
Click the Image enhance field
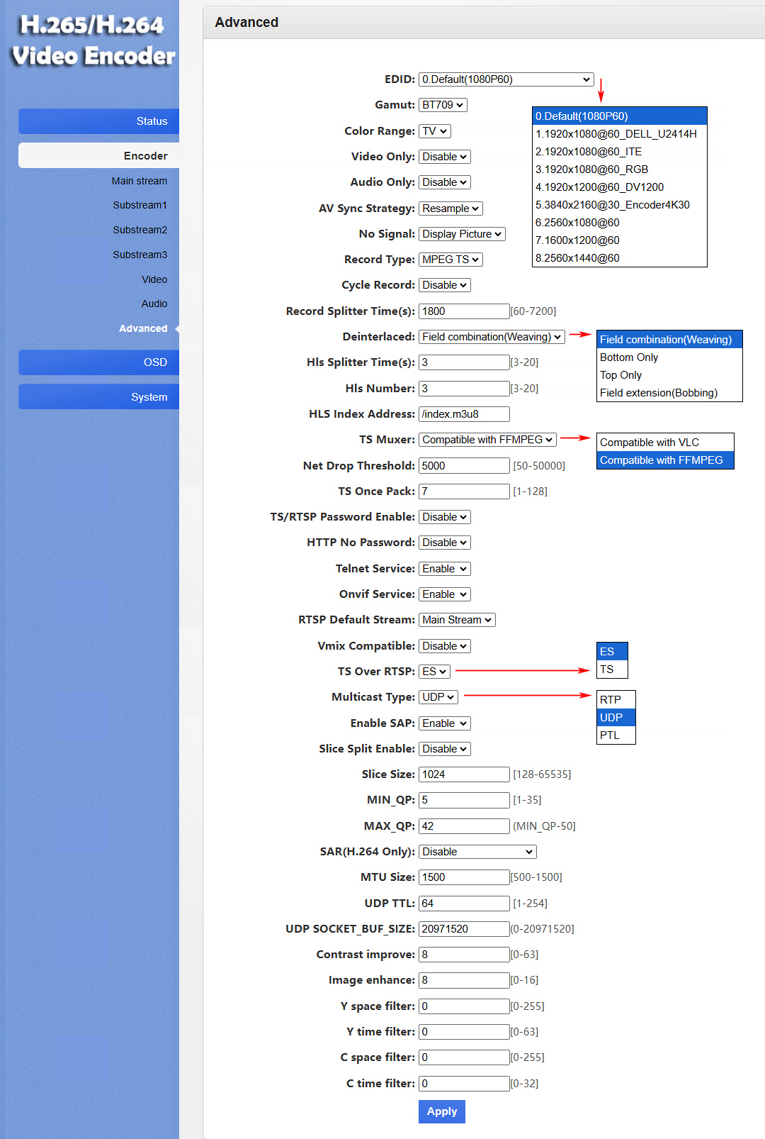tap(464, 980)
